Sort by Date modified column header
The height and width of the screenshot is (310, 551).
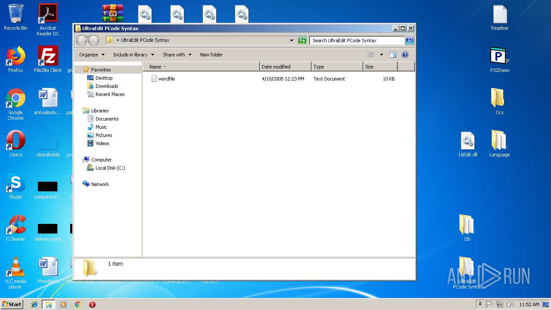coord(285,67)
